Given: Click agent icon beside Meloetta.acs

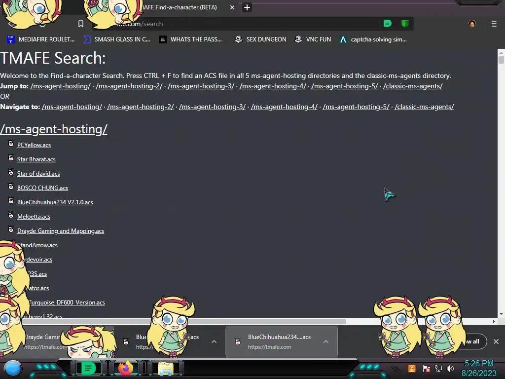Looking at the screenshot, I should click(x=11, y=215).
